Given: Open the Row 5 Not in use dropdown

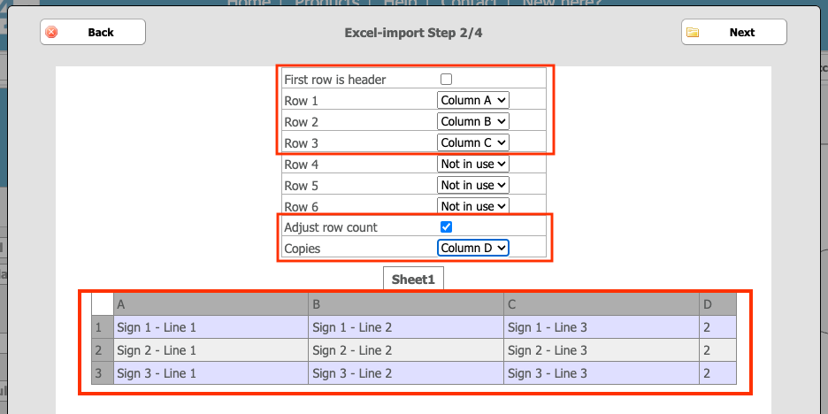Looking at the screenshot, I should 473,185.
